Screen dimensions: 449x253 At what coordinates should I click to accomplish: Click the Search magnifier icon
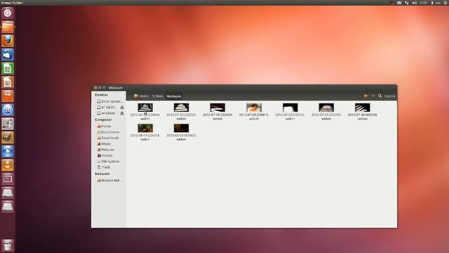click(x=380, y=96)
